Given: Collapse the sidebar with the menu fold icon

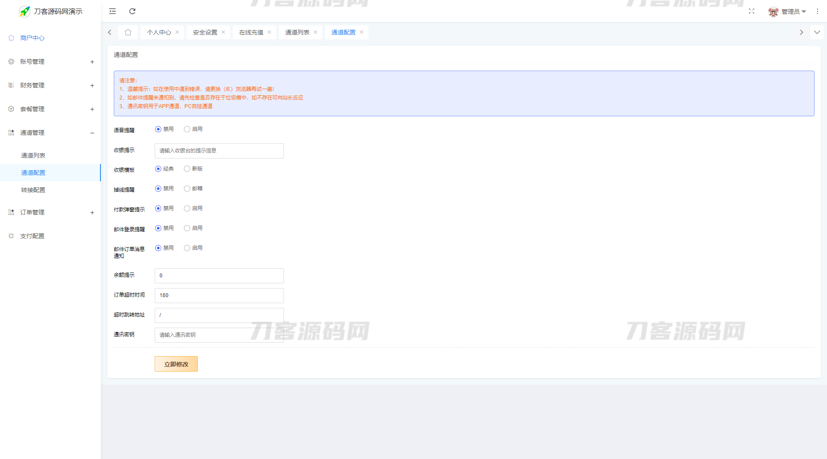Looking at the screenshot, I should point(112,11).
